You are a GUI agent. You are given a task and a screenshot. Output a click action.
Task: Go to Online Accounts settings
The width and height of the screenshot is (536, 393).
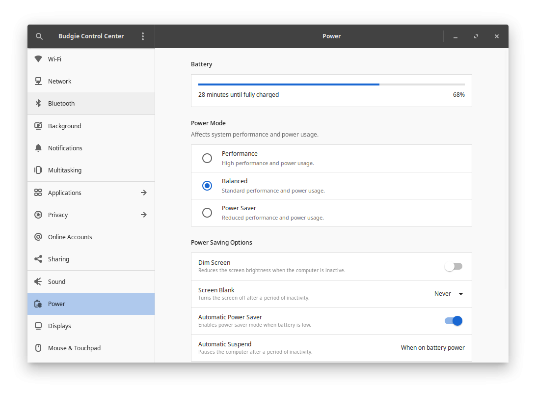click(70, 237)
